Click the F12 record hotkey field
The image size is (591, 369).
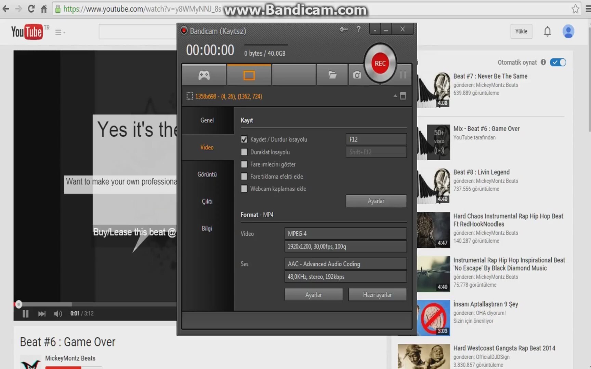376,139
